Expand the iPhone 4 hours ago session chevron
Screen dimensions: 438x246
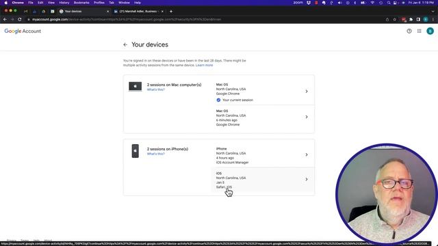point(307,155)
